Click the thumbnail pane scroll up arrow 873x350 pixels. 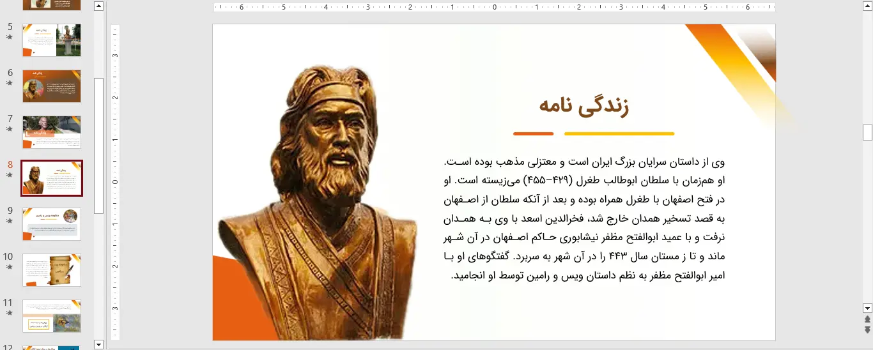click(x=98, y=6)
